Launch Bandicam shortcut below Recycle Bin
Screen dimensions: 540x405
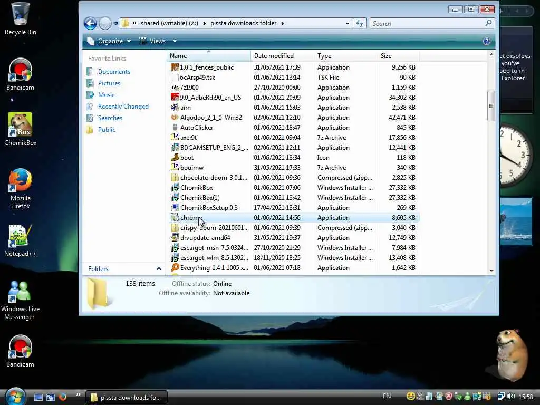pyautogui.click(x=20, y=74)
